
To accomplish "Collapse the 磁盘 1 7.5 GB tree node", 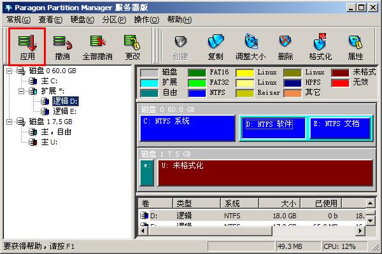I will (10, 122).
